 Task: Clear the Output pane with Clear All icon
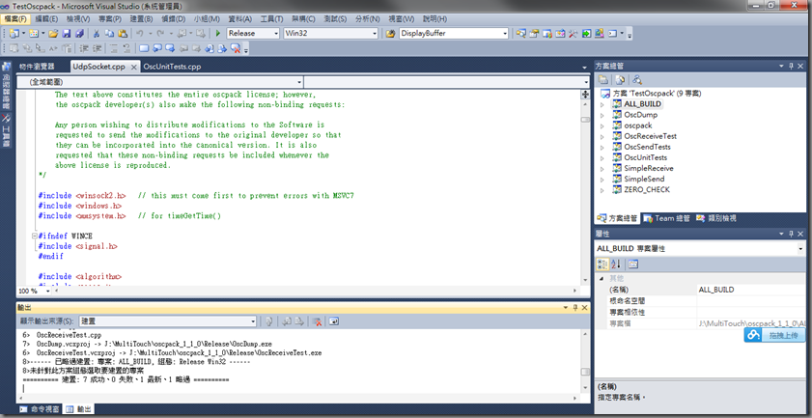click(318, 321)
